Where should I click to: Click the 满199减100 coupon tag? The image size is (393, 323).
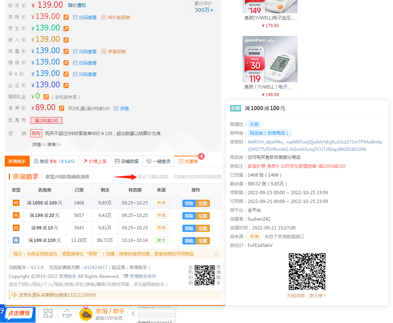pyautogui.click(x=46, y=121)
